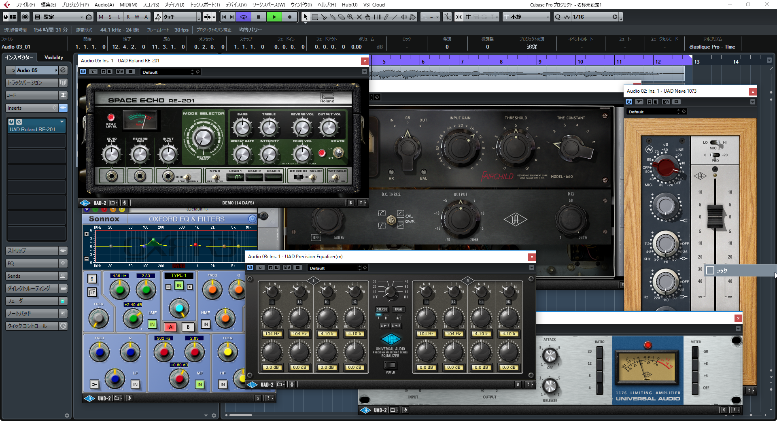The height and width of the screenshot is (421, 777).
Task: Expand the クイックコントロール inspector section
Action: pyautogui.click(x=32, y=326)
